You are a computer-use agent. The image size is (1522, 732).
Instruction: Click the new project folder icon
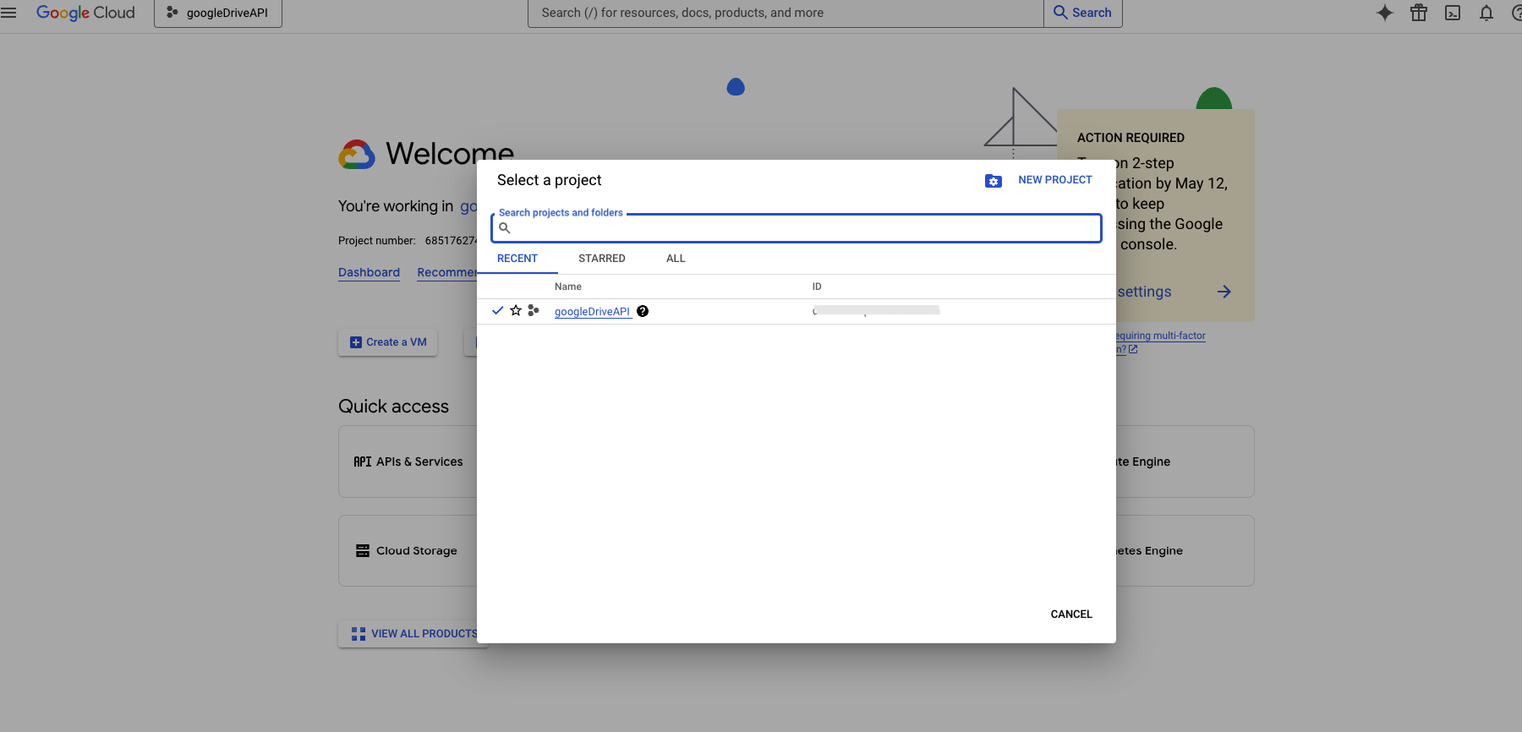click(x=994, y=181)
